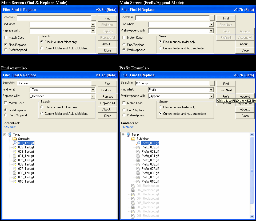Collapse Temp root node in Find example tree
This screenshot has width=256, height=221.
(5, 135)
